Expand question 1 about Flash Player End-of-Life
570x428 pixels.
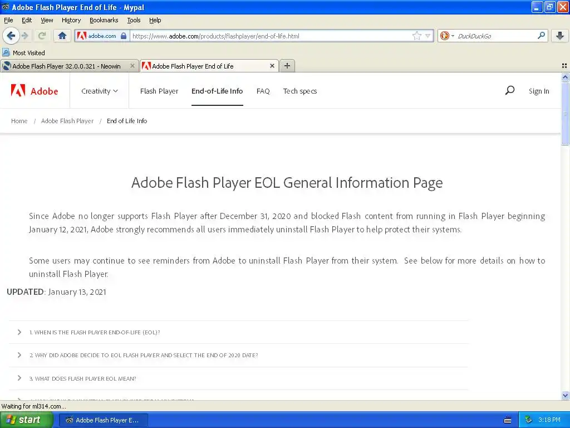(238, 332)
